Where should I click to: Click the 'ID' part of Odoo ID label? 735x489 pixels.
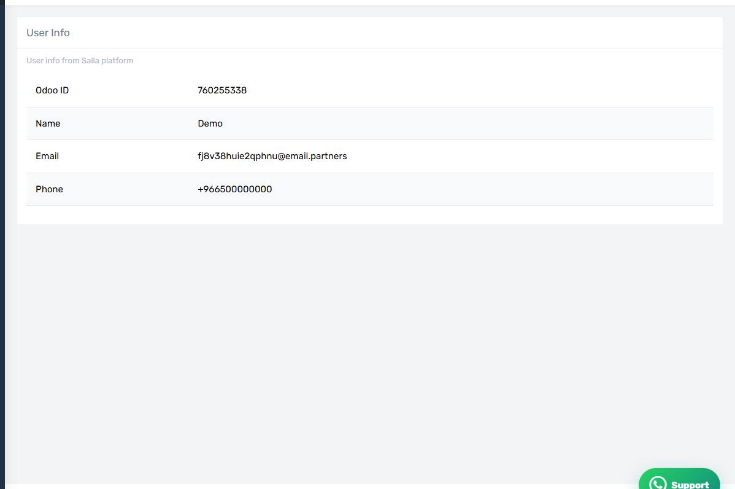tap(64, 90)
